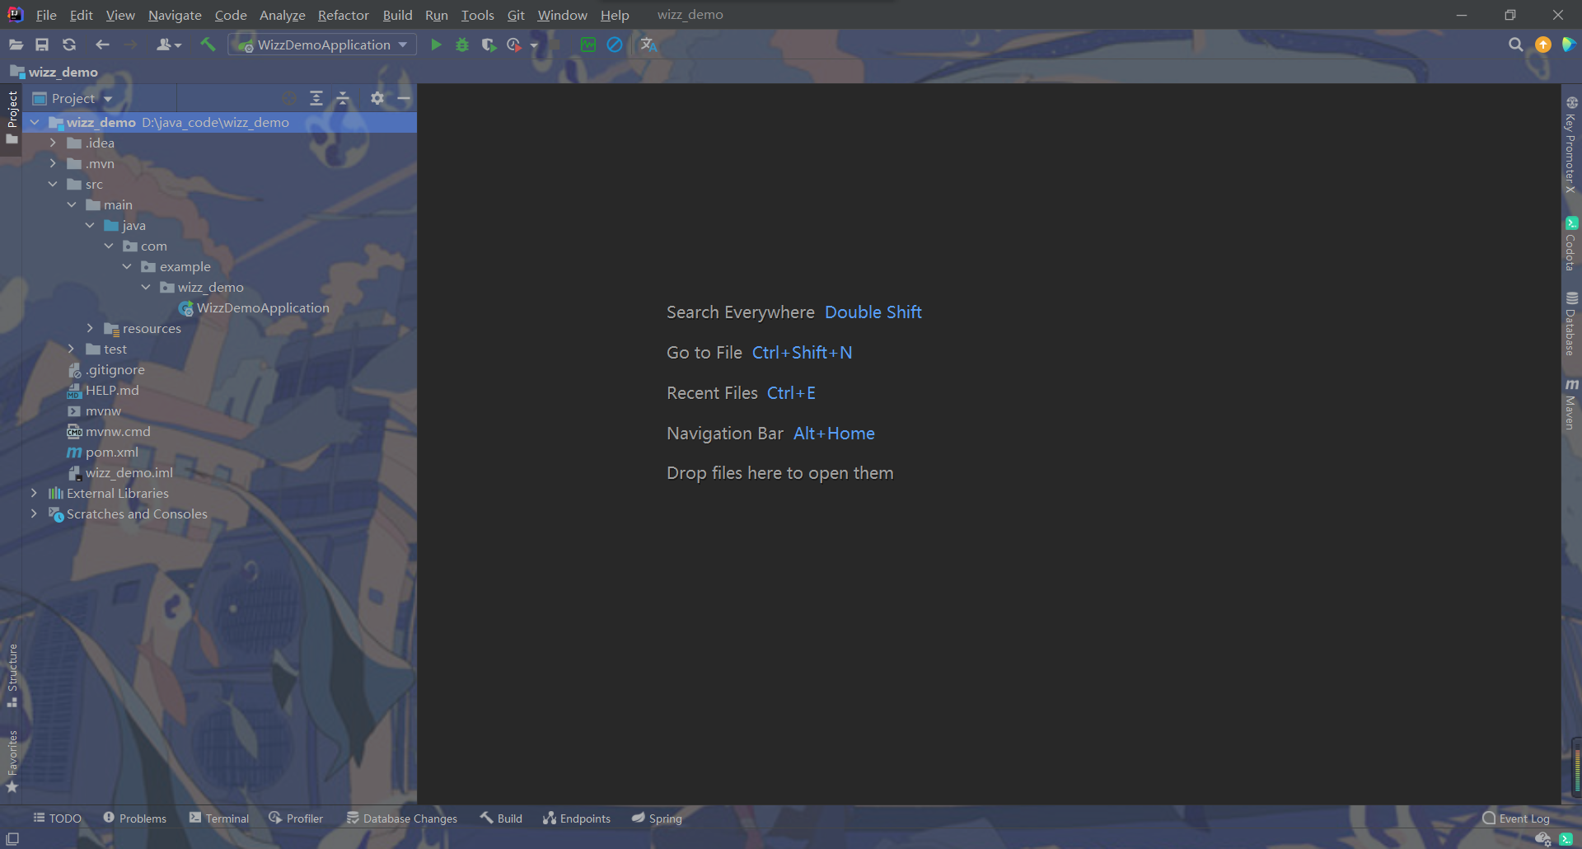Toggle the TODO tool window
This screenshot has width=1582, height=849.
[x=58, y=819]
